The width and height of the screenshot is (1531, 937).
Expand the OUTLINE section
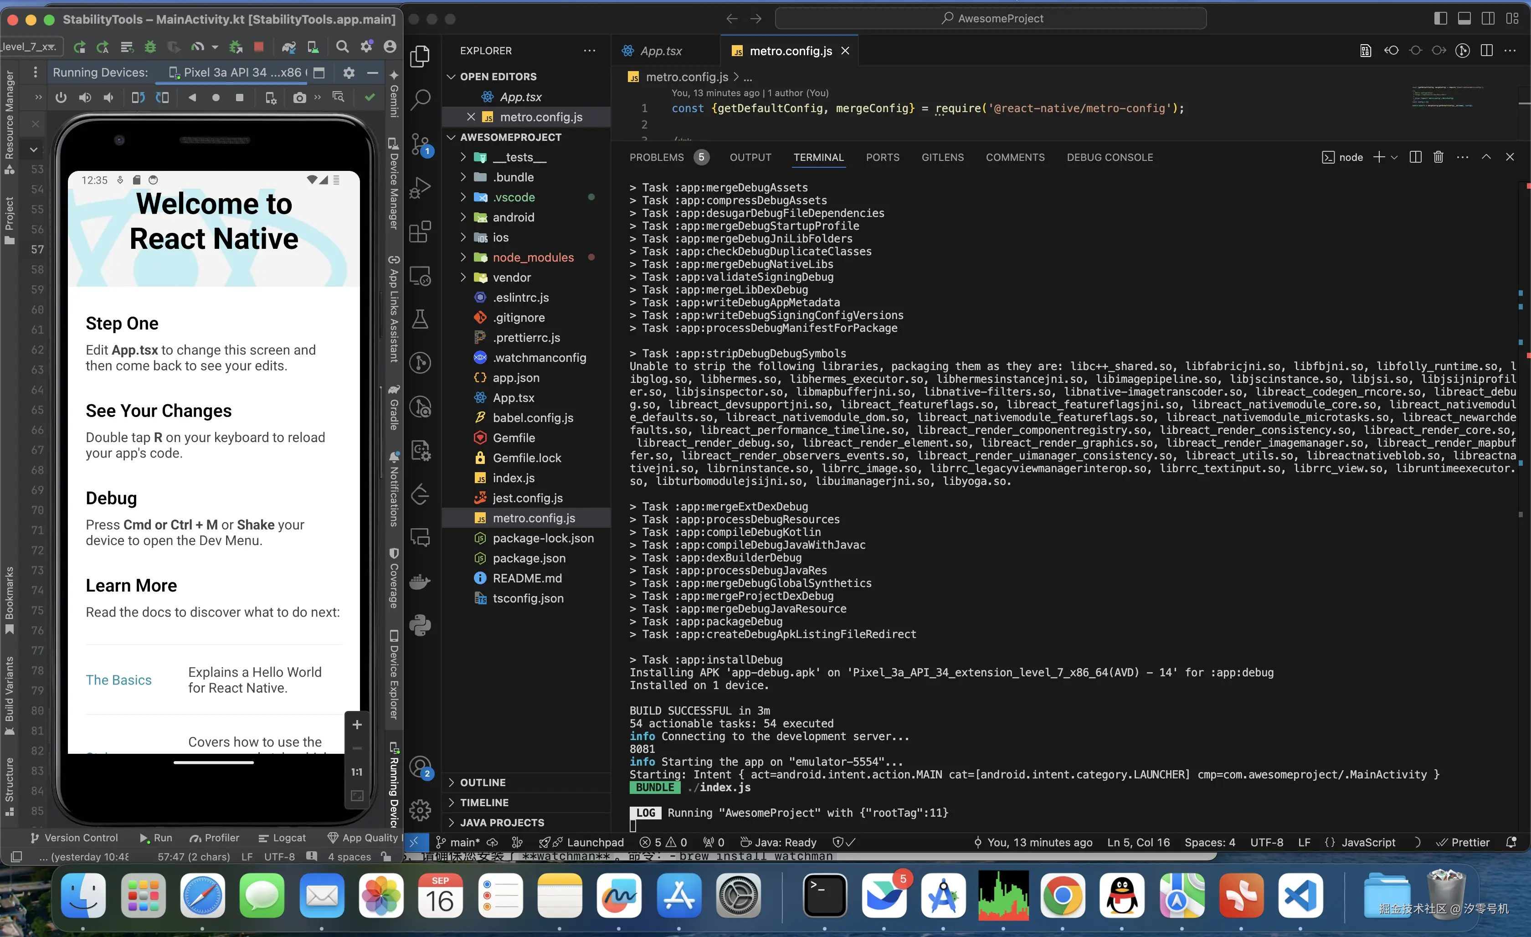click(x=483, y=783)
